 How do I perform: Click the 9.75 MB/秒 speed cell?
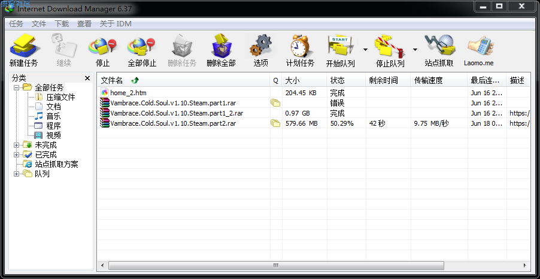click(x=431, y=123)
